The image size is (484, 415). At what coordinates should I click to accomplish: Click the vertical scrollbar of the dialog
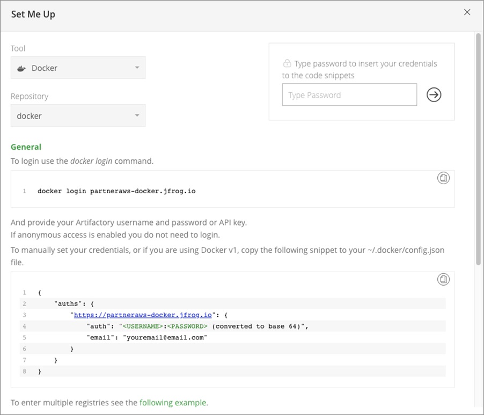click(x=479, y=149)
